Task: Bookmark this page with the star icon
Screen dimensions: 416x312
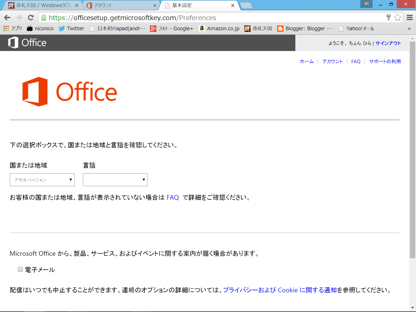Action: coord(398,17)
